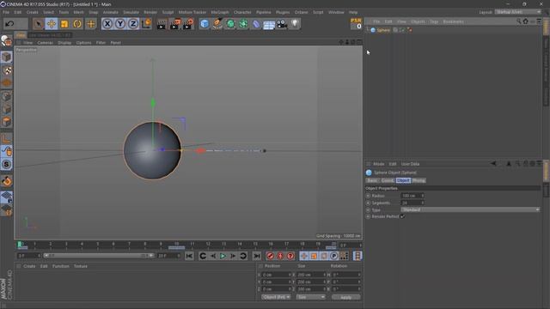The width and height of the screenshot is (550, 309).
Task: Add a light object
Action: pos(295,24)
